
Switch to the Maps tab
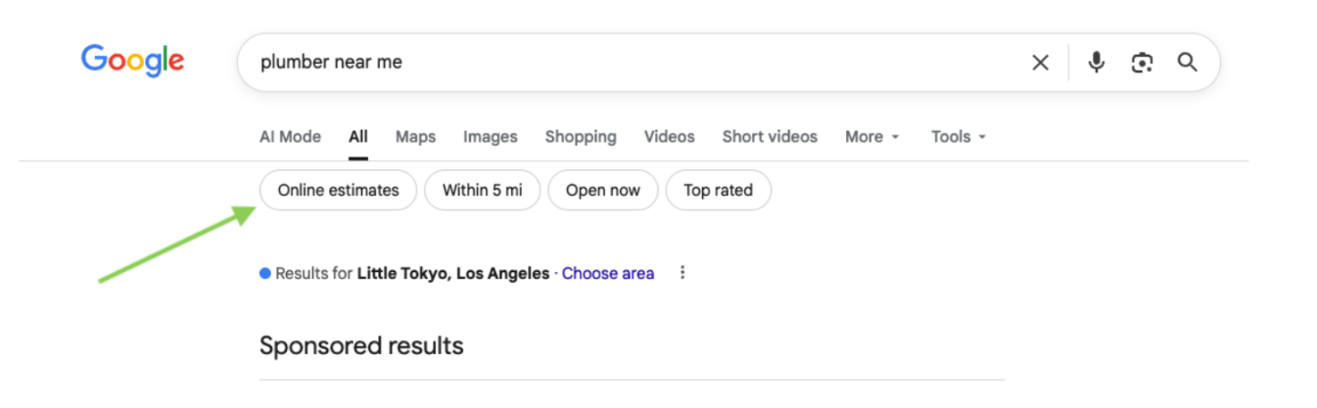pos(415,137)
